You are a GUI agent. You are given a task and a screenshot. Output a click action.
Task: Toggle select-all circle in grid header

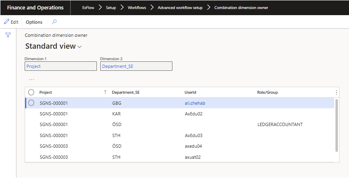tap(31, 92)
